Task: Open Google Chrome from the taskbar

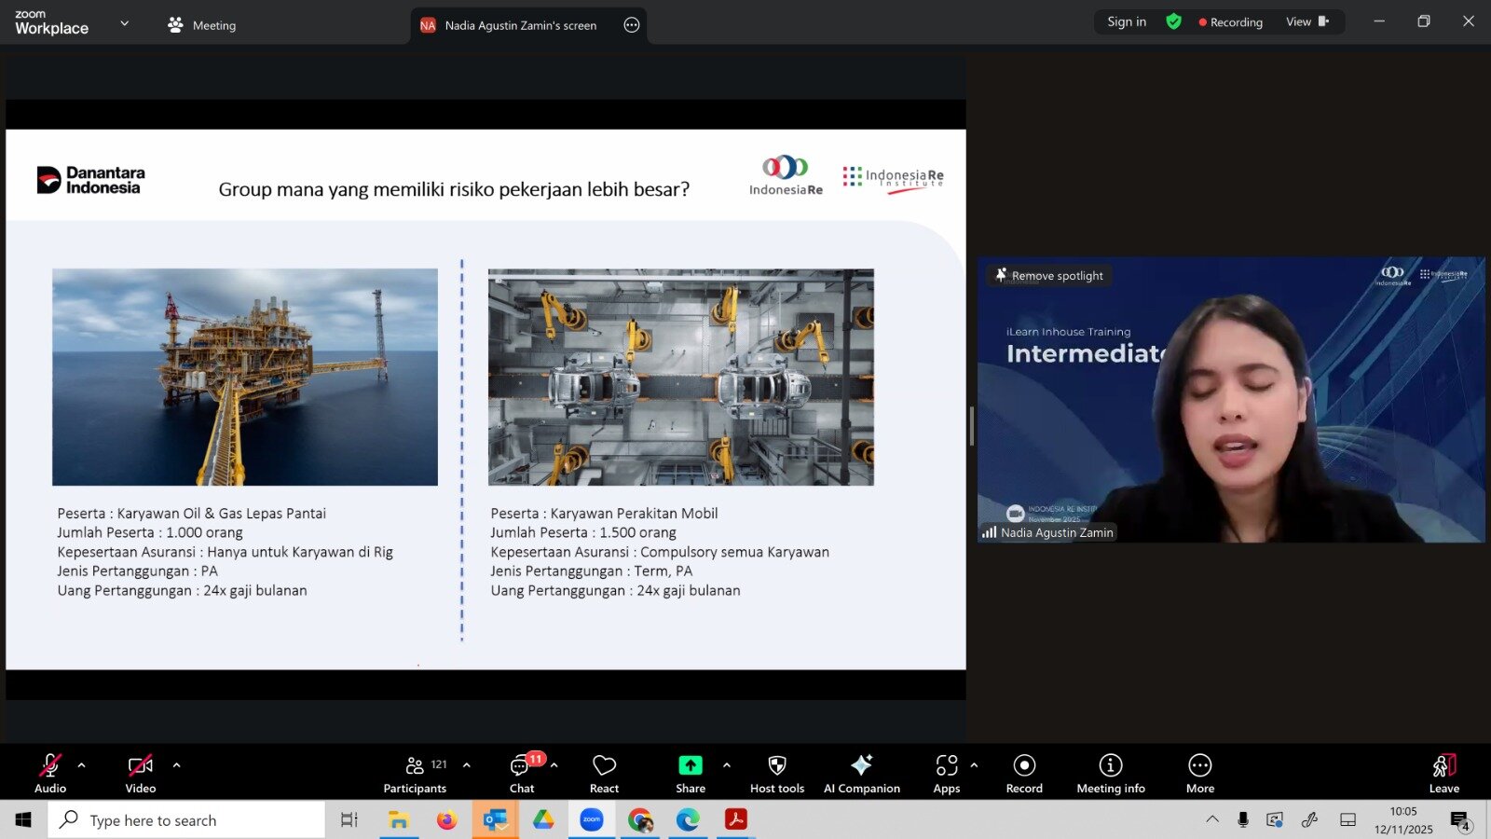Action: (x=640, y=820)
